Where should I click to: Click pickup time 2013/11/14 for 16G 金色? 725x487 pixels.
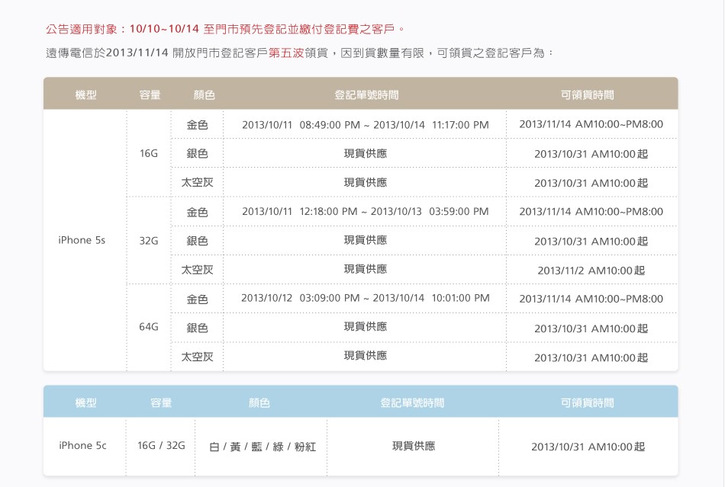[591, 124]
